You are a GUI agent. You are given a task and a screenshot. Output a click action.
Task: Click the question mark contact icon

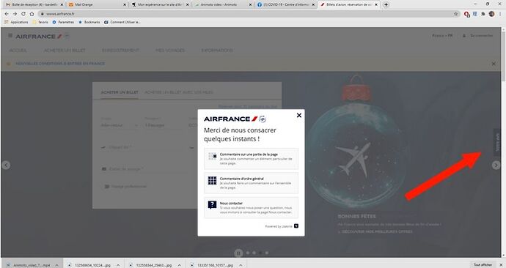click(213, 205)
